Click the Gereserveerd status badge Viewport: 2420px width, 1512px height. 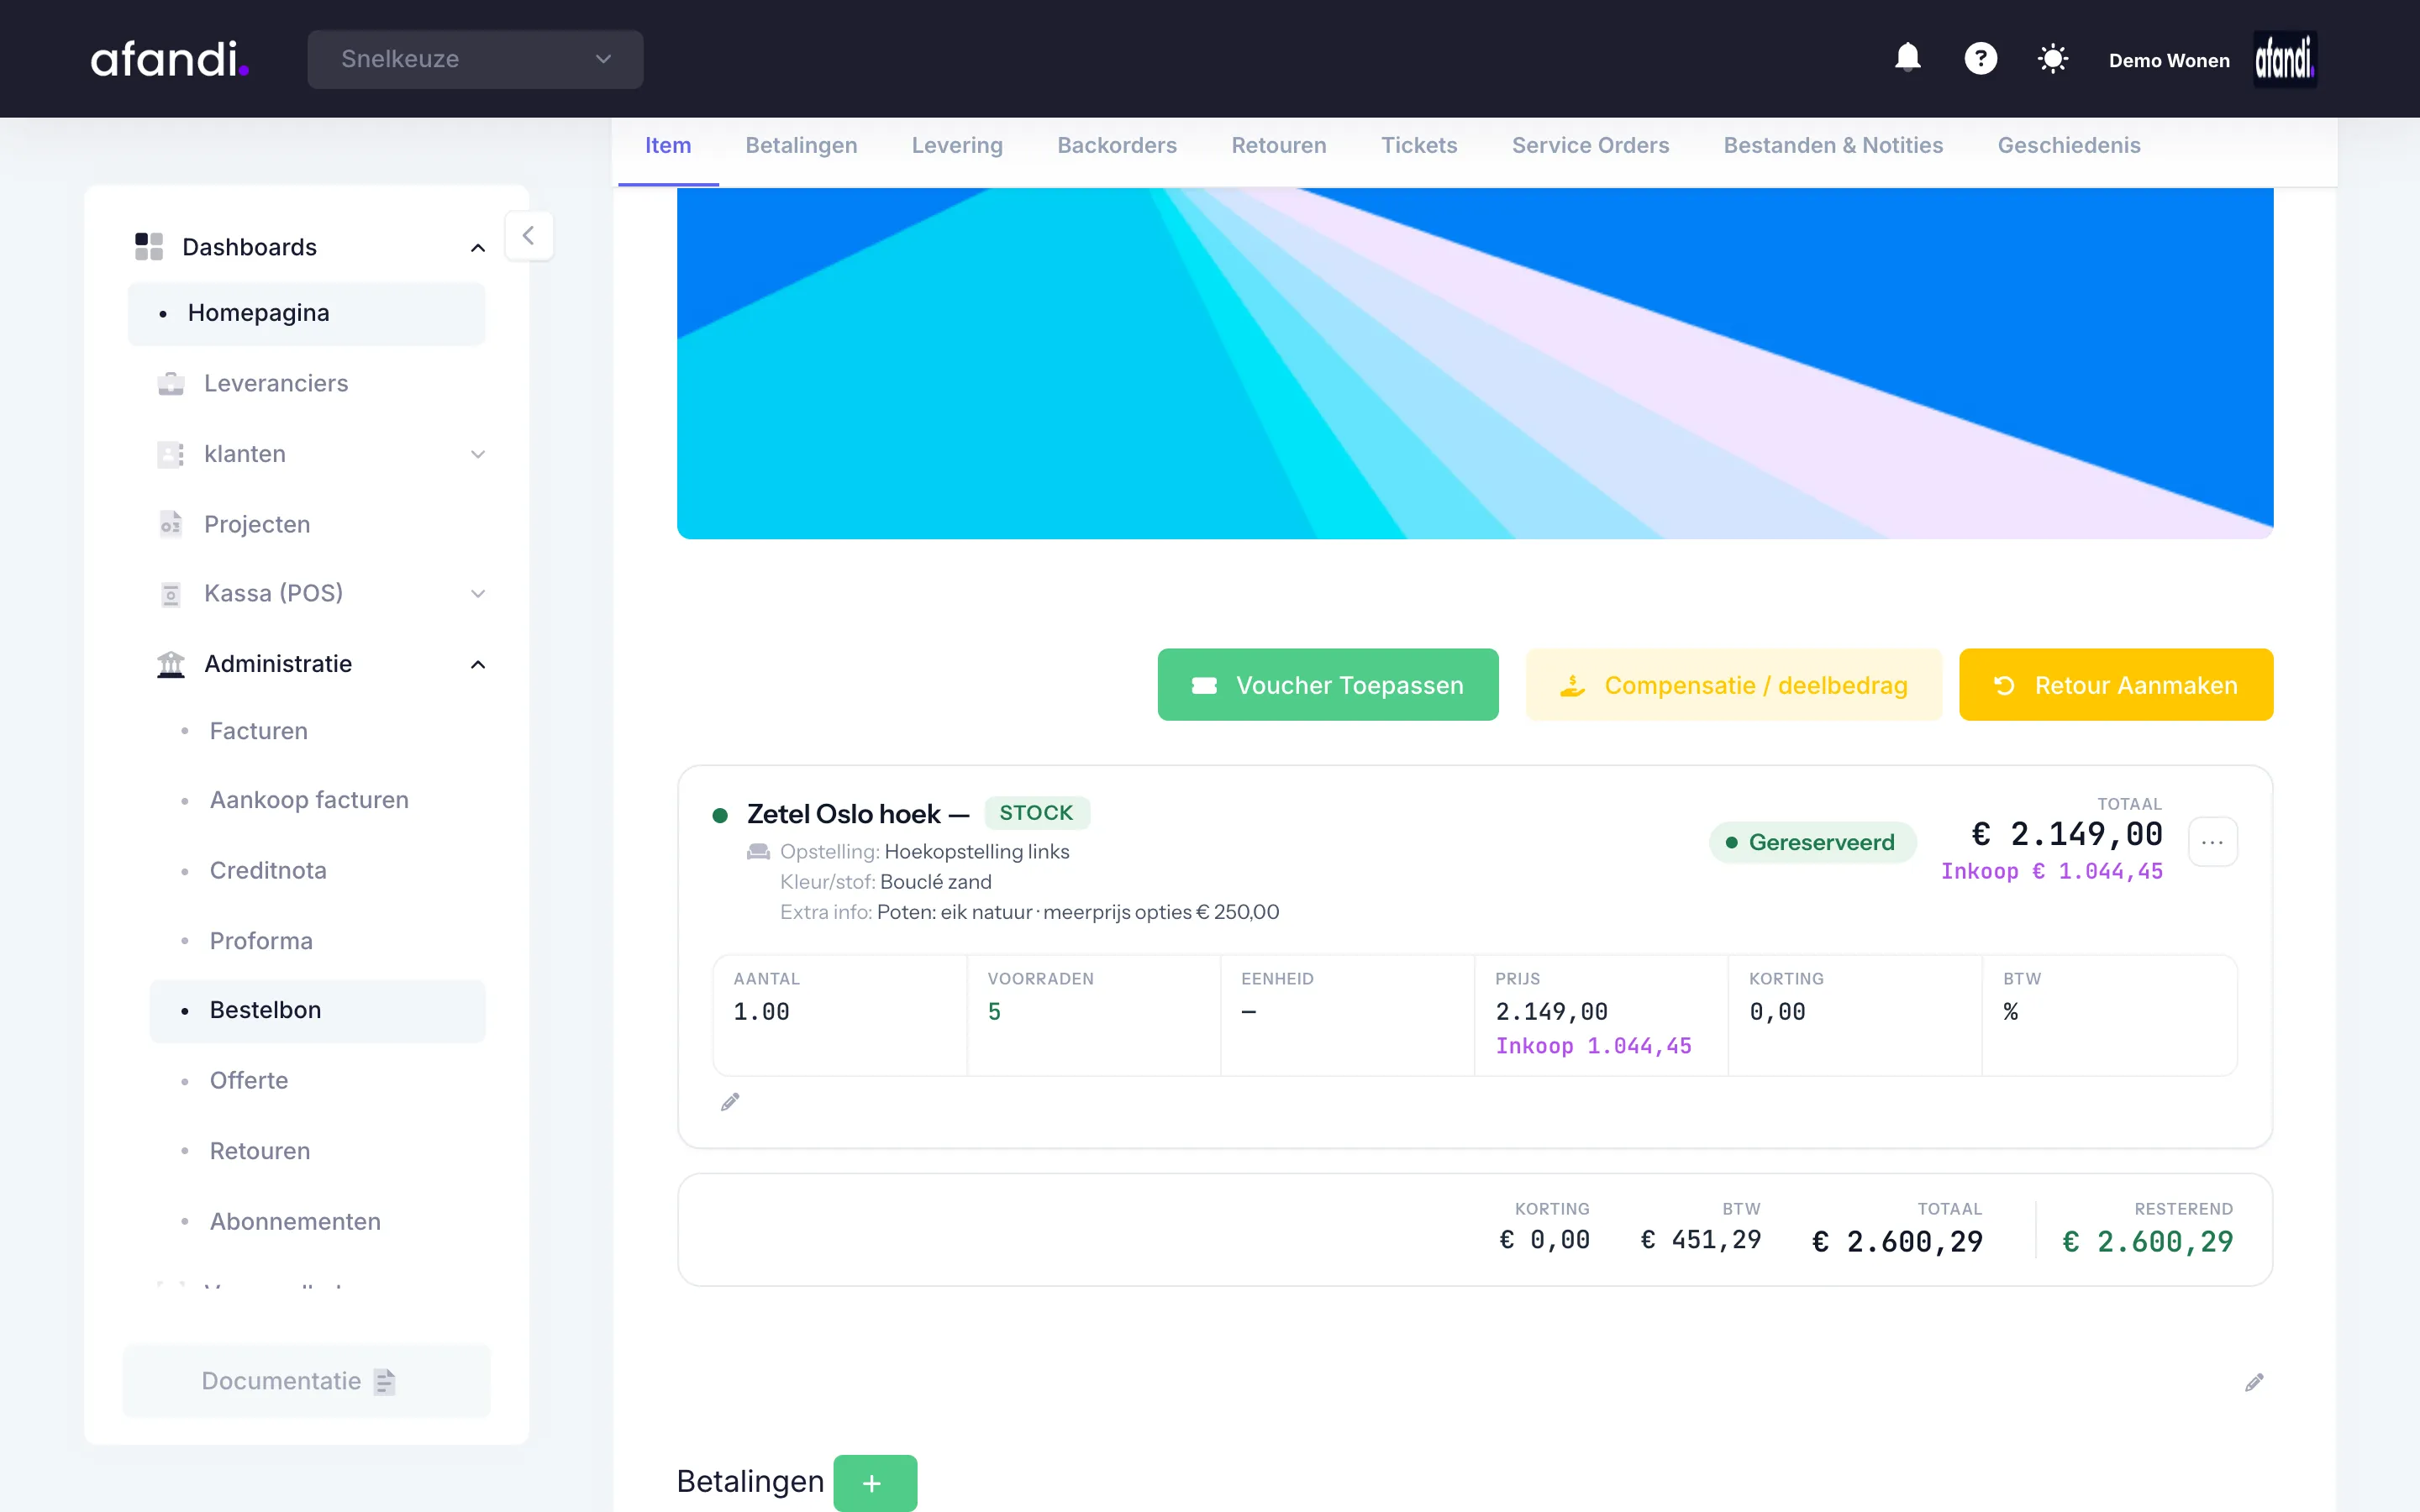pyautogui.click(x=1812, y=842)
